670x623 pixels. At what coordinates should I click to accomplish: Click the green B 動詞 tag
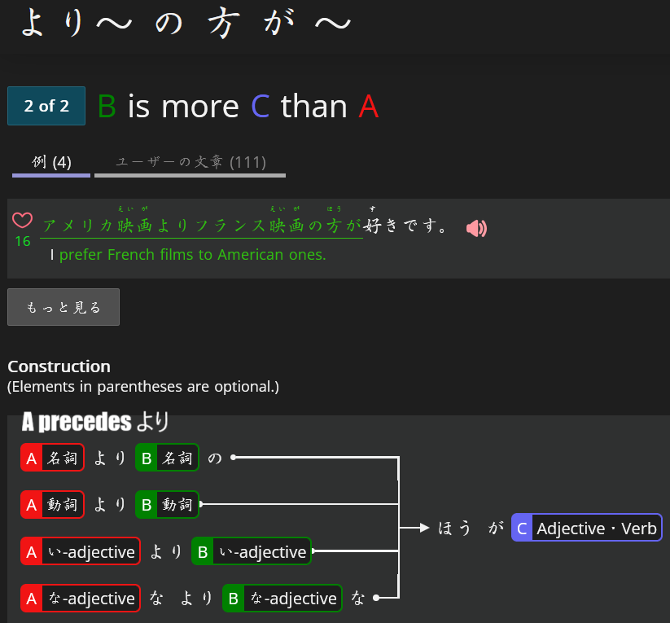click(x=167, y=505)
